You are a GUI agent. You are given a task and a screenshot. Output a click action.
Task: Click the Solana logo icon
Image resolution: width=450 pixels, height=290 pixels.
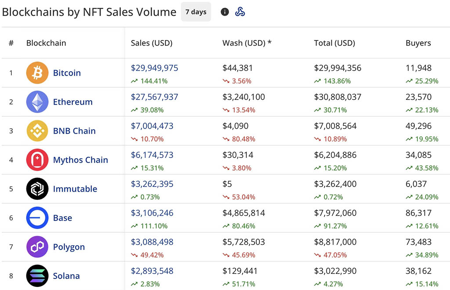(x=37, y=275)
